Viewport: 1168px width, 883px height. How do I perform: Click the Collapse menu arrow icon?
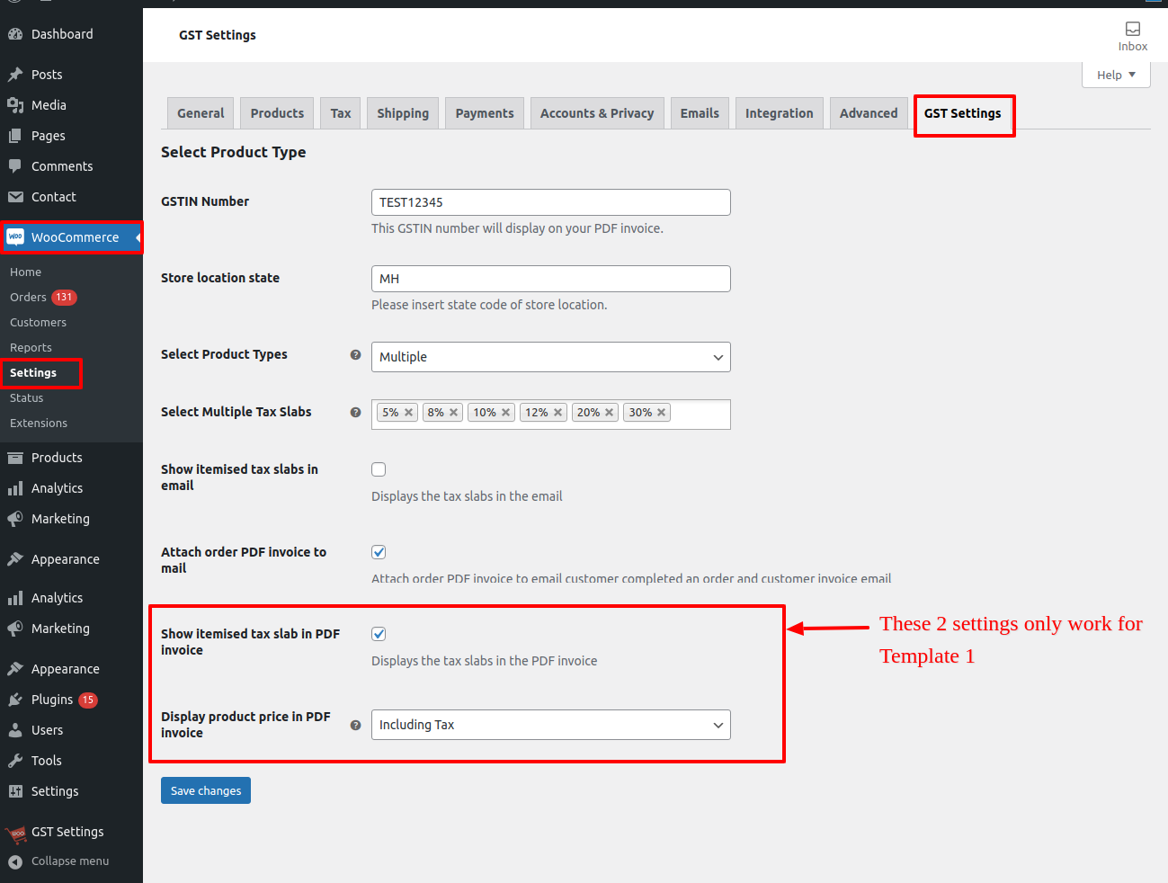15,861
